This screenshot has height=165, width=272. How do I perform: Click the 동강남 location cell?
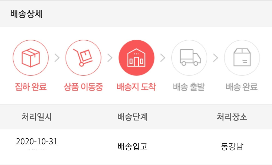point(232,147)
